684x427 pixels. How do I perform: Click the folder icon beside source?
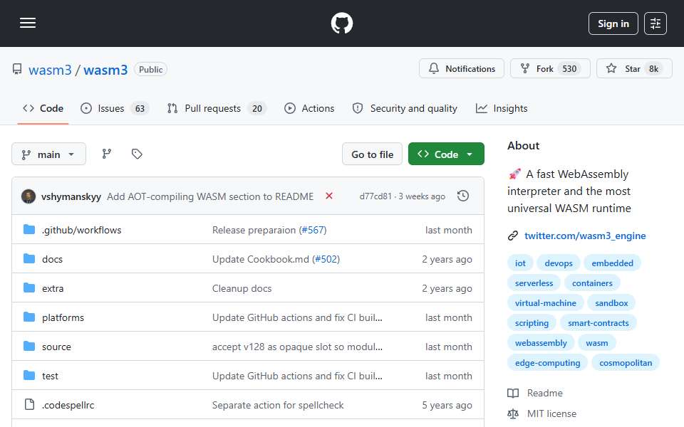tap(29, 347)
